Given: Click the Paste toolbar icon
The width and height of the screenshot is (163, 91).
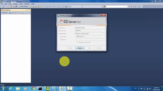Looking at the screenshot, I should 47,7.
